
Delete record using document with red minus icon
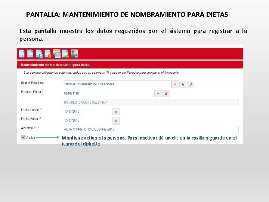tap(48, 54)
